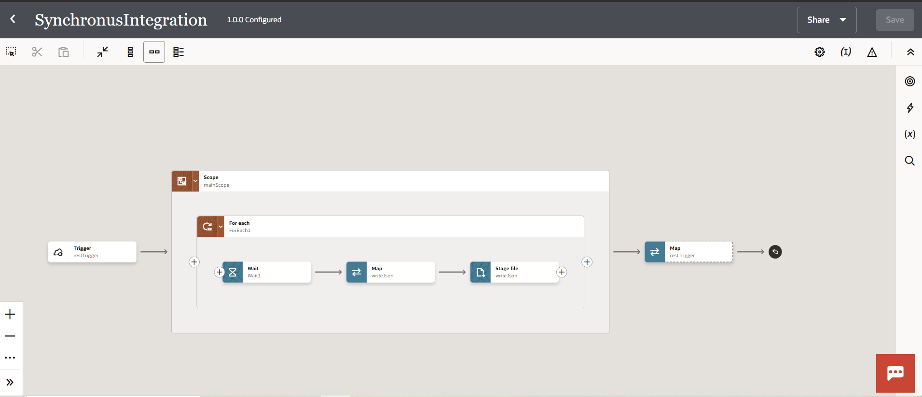Zoom in the canvas with plus button

pos(10,315)
